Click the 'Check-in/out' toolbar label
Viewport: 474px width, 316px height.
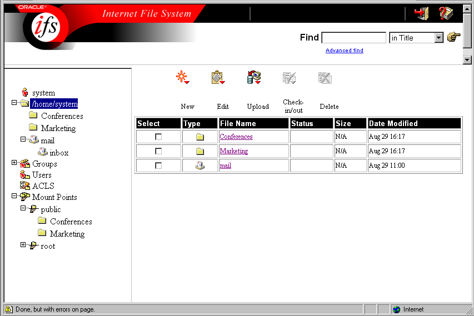[x=293, y=106]
